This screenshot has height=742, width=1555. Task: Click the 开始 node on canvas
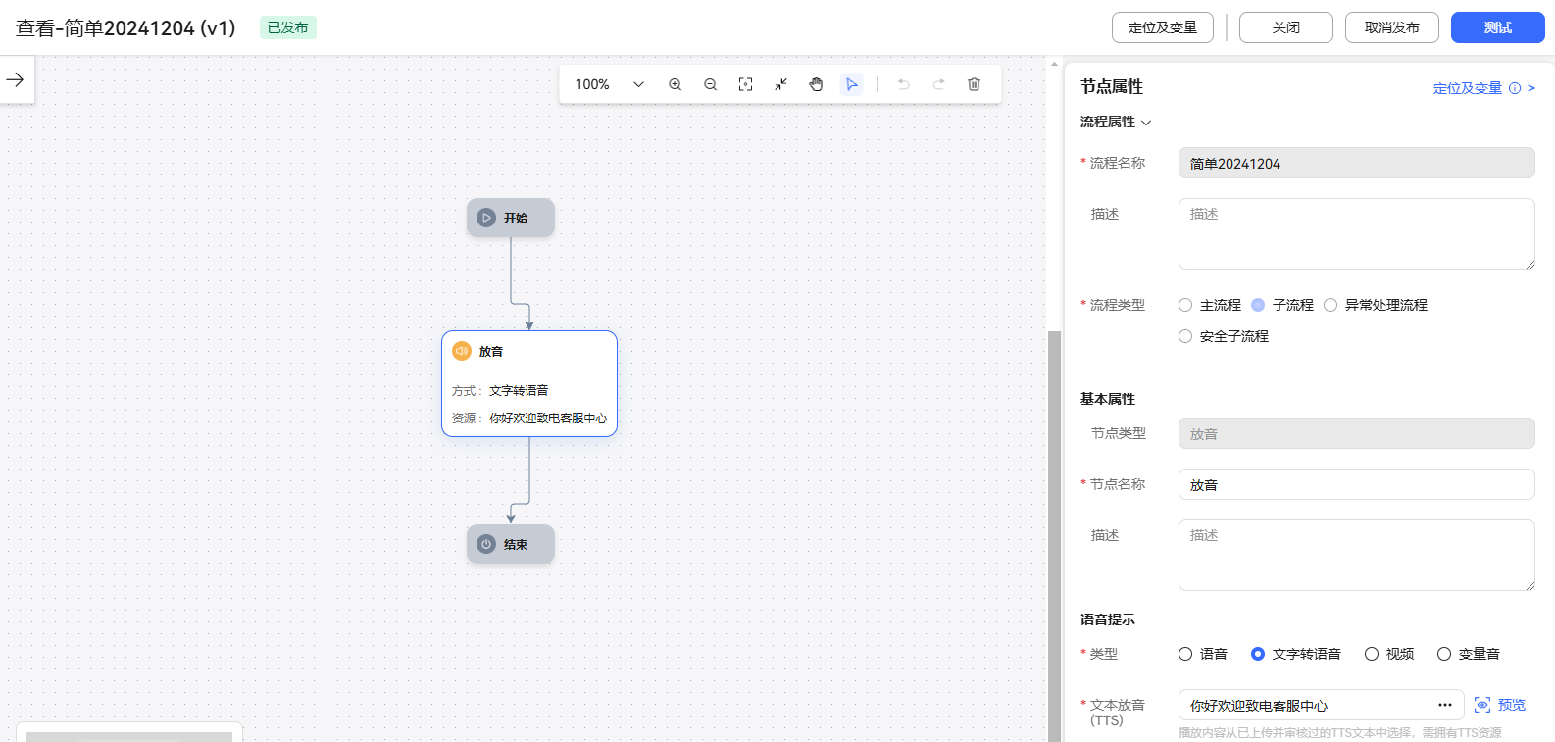coord(511,218)
